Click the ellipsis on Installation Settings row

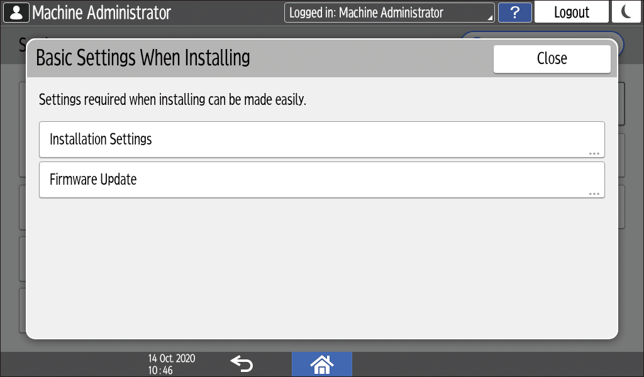[594, 153]
